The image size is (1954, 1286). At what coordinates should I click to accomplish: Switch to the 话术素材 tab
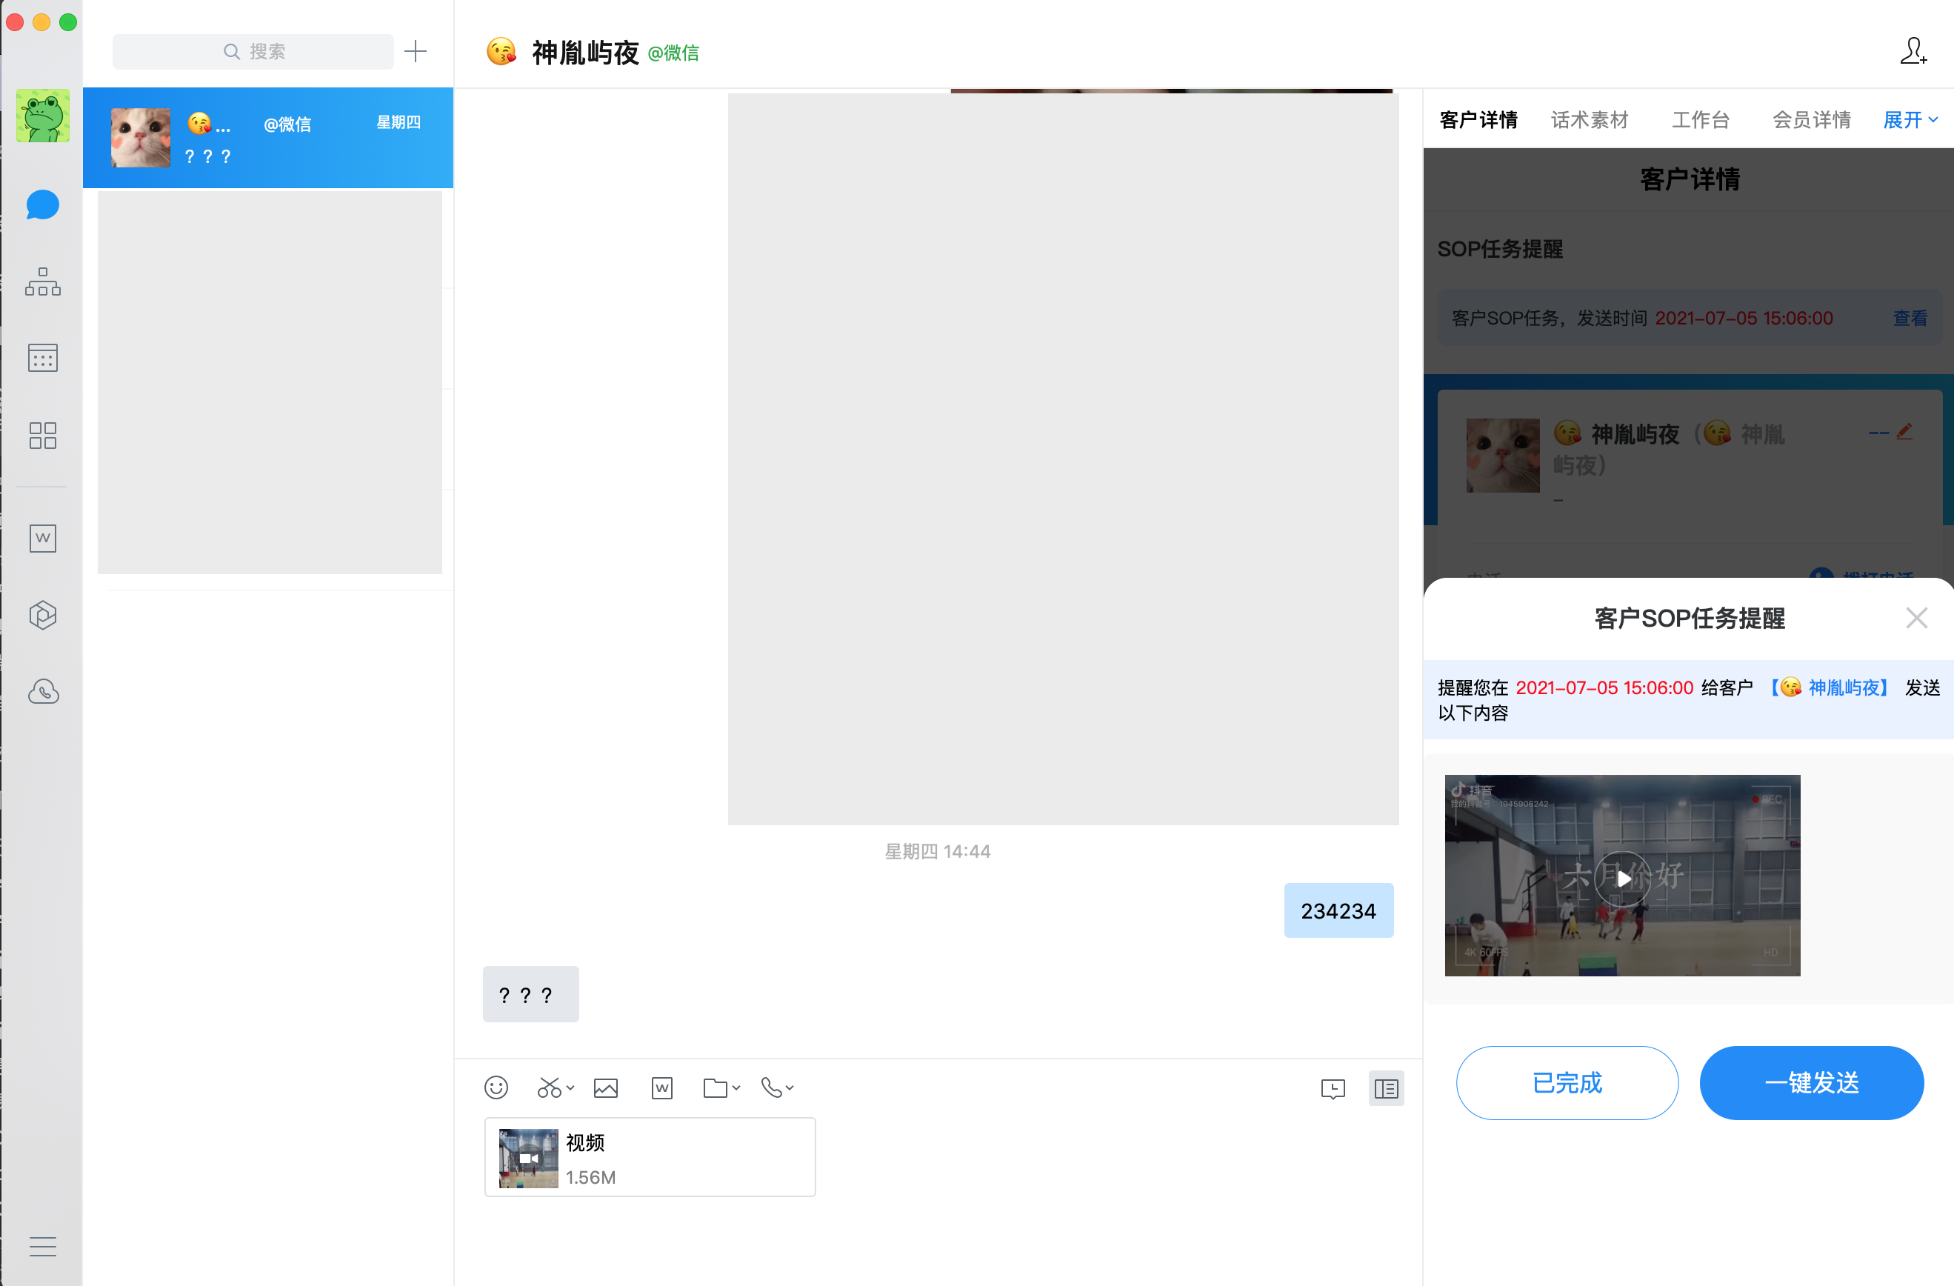(1590, 120)
